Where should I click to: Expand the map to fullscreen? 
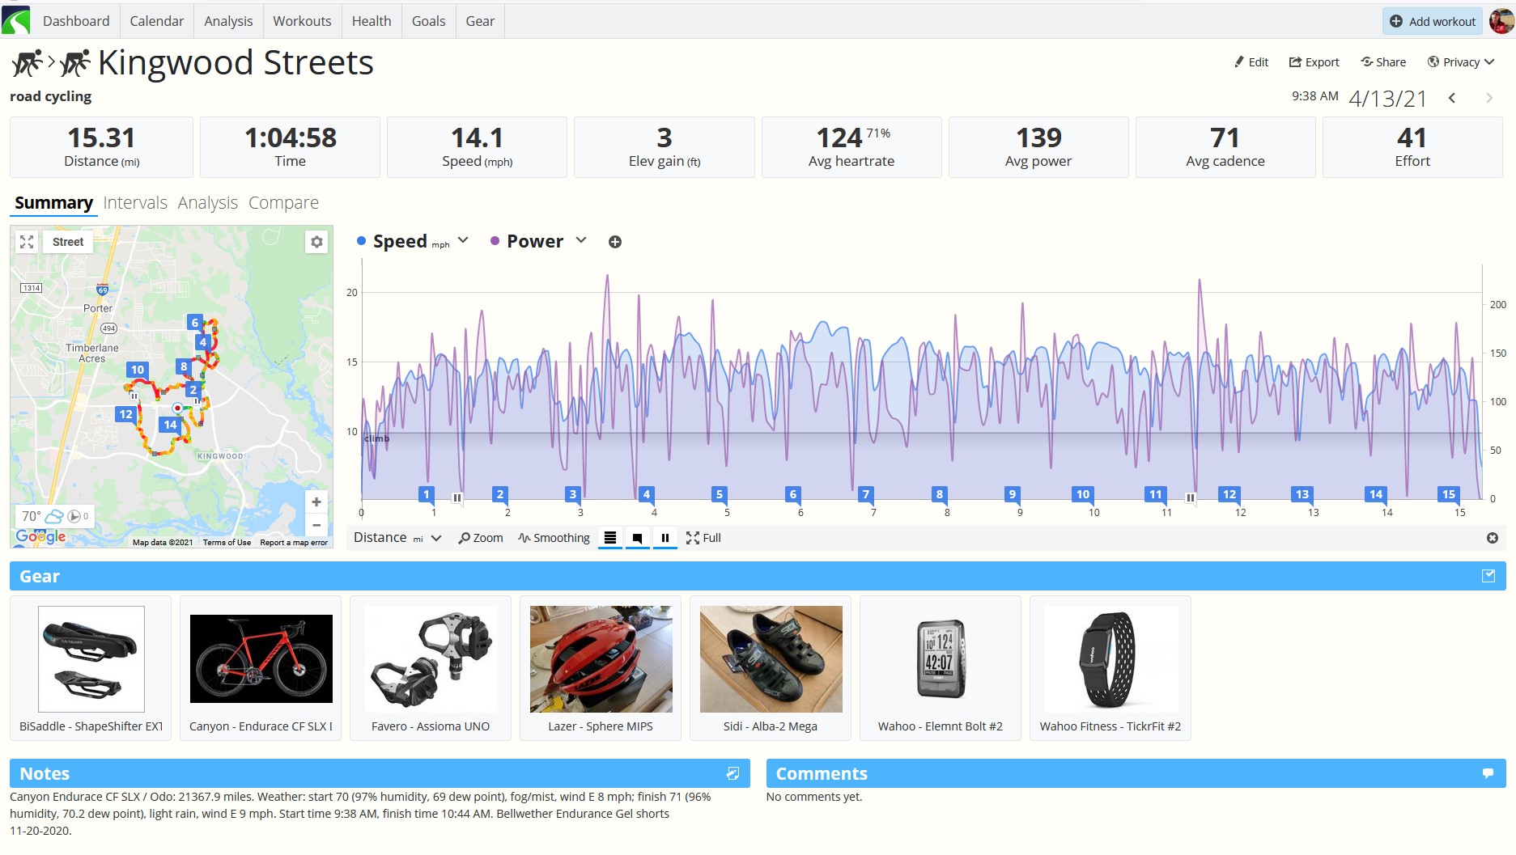(x=27, y=242)
